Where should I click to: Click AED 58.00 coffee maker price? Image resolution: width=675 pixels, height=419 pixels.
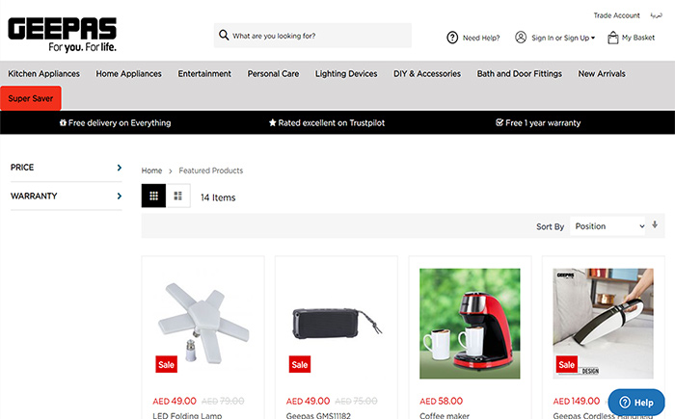click(442, 401)
